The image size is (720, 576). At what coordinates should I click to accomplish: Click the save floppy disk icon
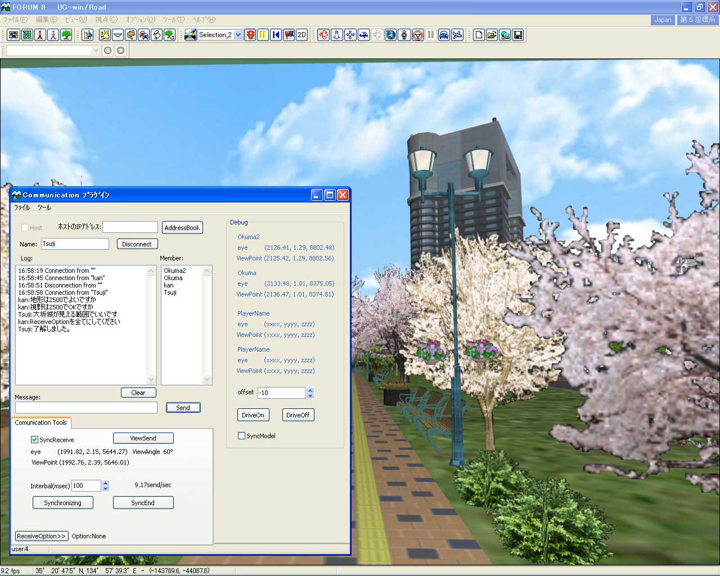[518, 35]
